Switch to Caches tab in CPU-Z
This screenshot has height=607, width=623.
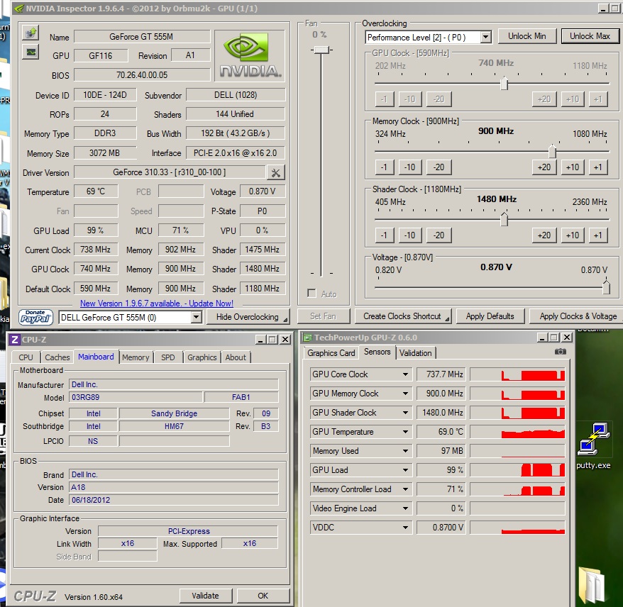pyautogui.click(x=57, y=357)
